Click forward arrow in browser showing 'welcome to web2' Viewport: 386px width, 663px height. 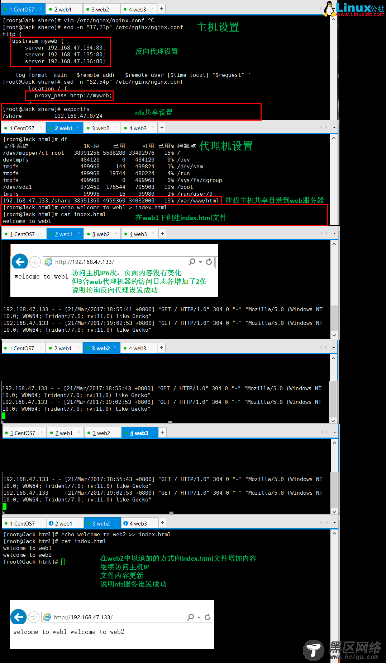point(33,617)
